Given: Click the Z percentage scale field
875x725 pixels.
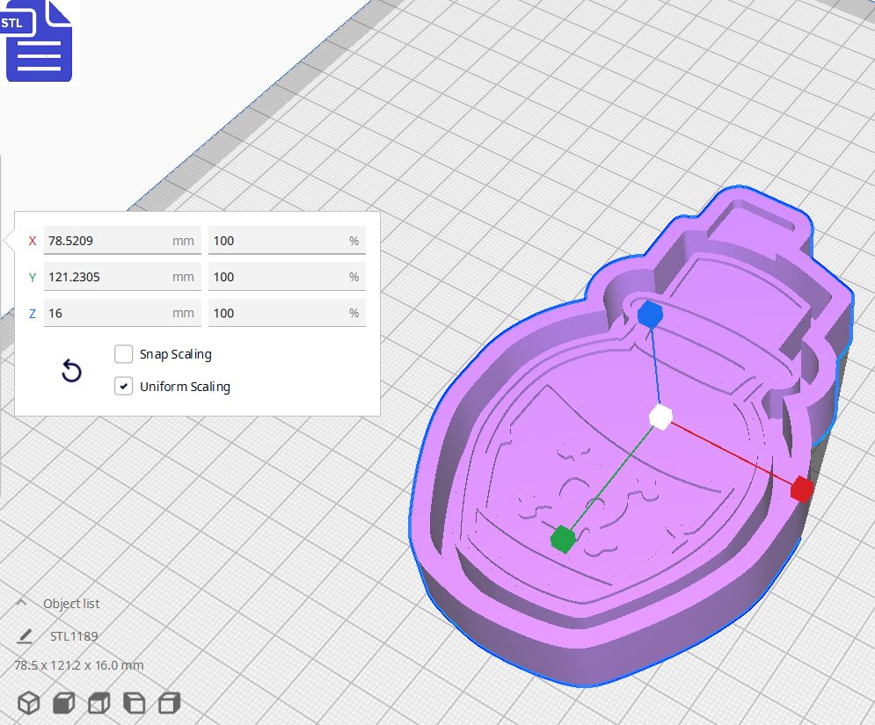Looking at the screenshot, I should tap(287, 313).
